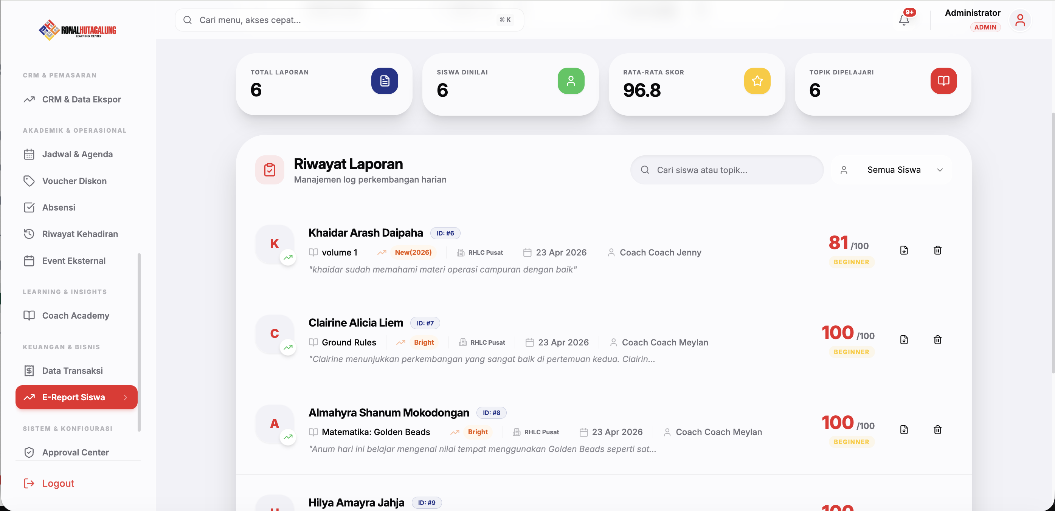The image size is (1055, 511).
Task: Click the Administrator profile avatar icon
Action: [1020, 20]
